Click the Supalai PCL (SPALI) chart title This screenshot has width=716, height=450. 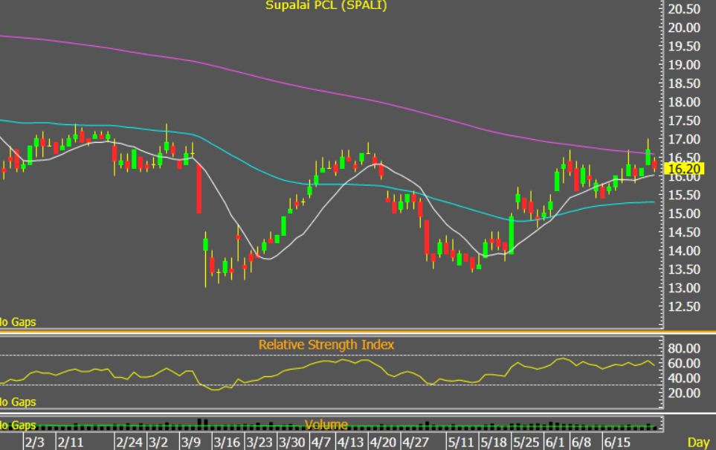pyautogui.click(x=326, y=5)
